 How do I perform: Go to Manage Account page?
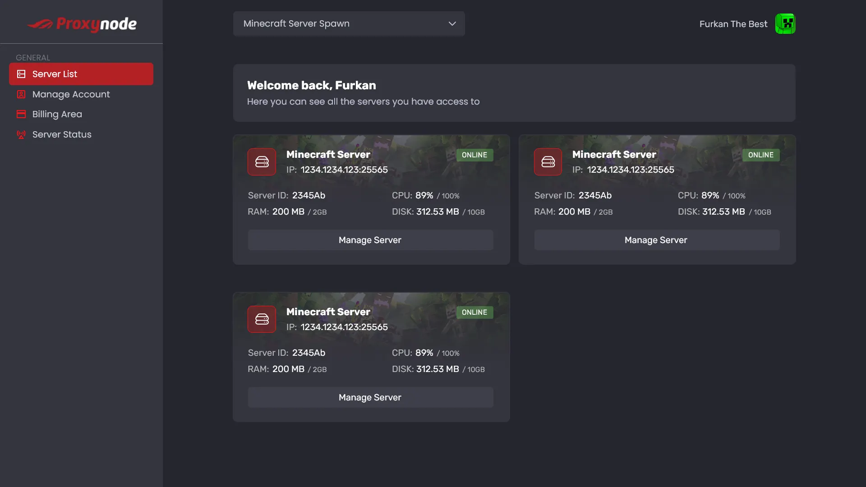tap(71, 94)
